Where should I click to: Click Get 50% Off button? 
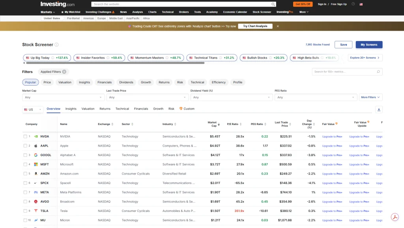pyautogui.click(x=303, y=4)
